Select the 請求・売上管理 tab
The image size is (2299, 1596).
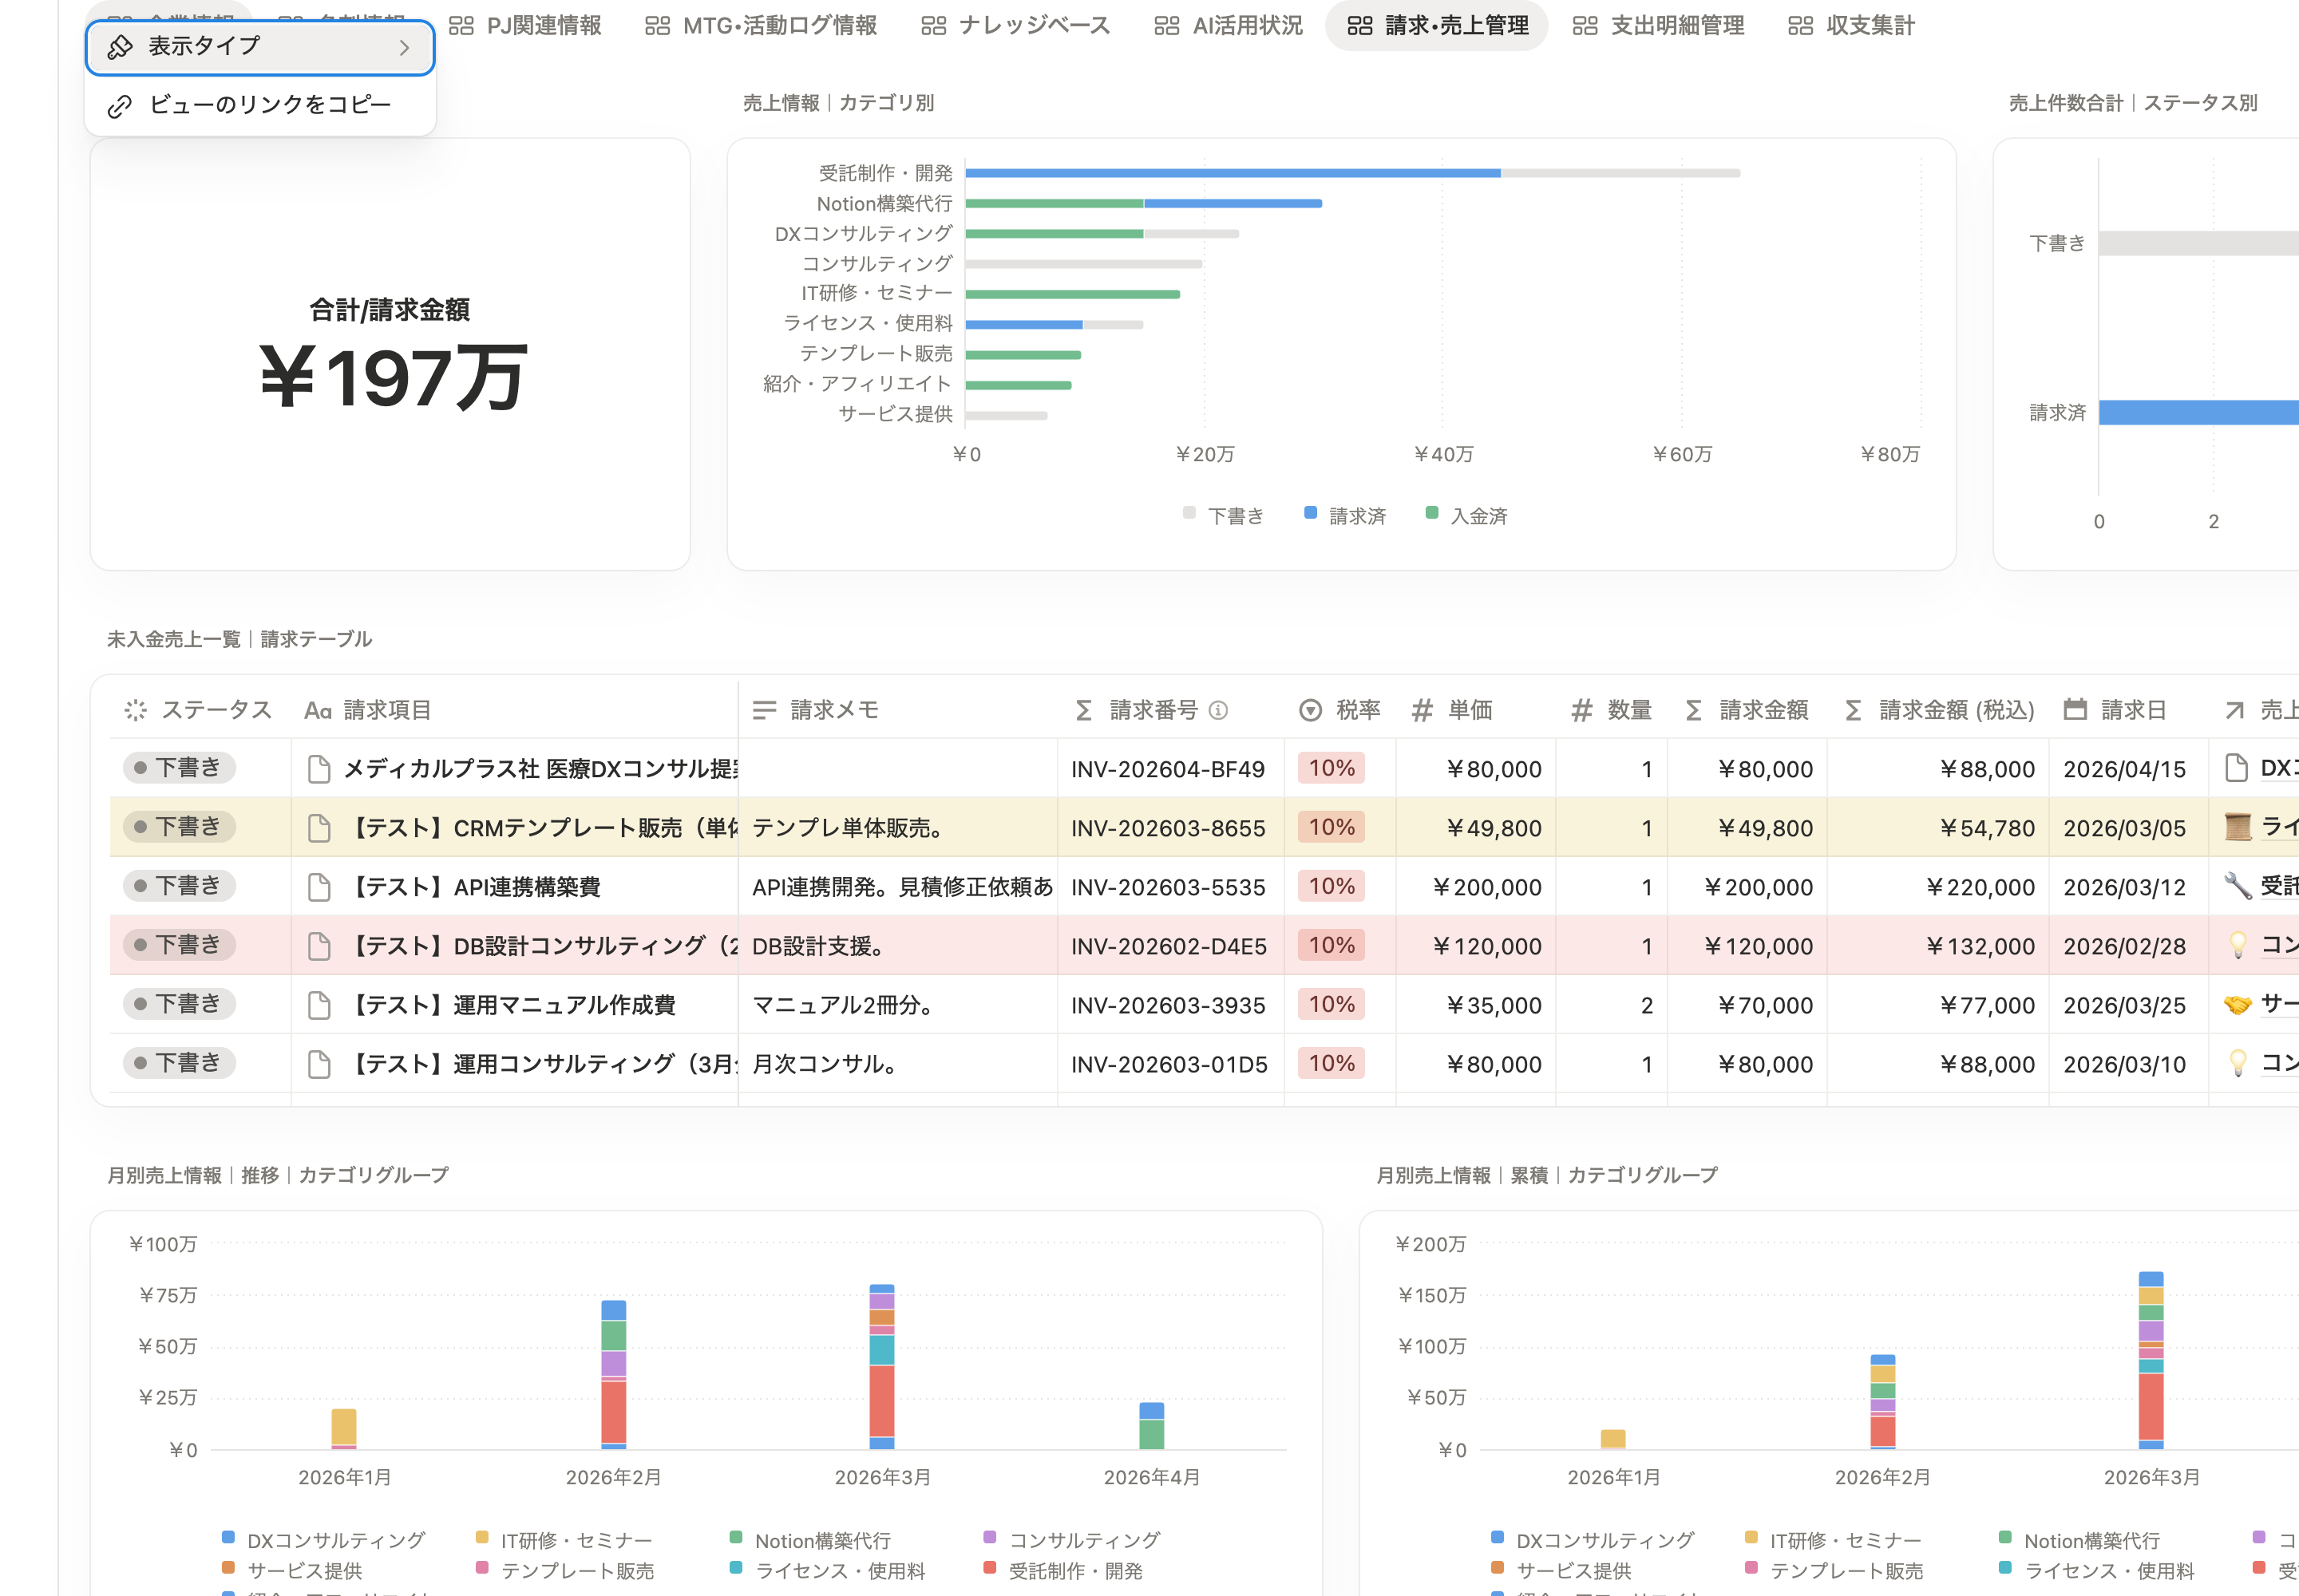[1437, 25]
